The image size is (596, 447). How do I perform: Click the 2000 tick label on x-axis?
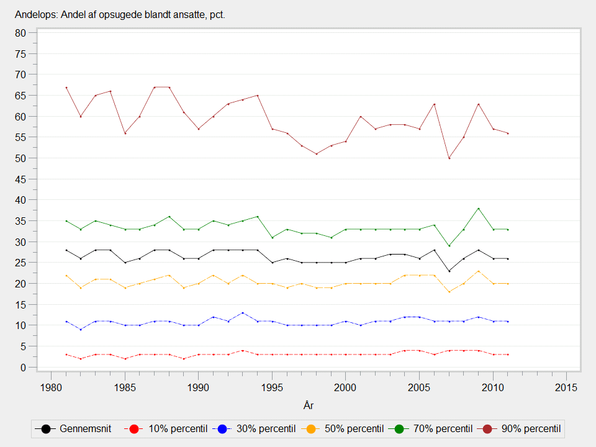345,387
